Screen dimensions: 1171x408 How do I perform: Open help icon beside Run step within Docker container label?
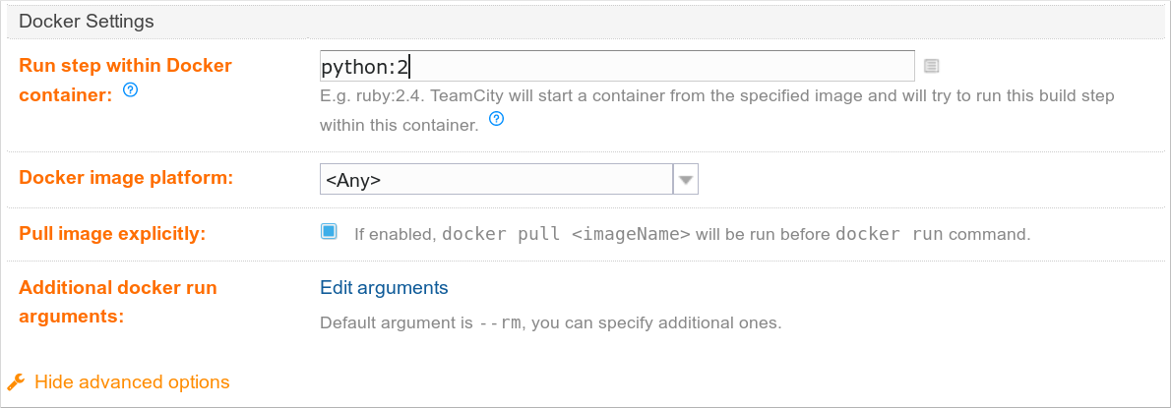coord(130,90)
